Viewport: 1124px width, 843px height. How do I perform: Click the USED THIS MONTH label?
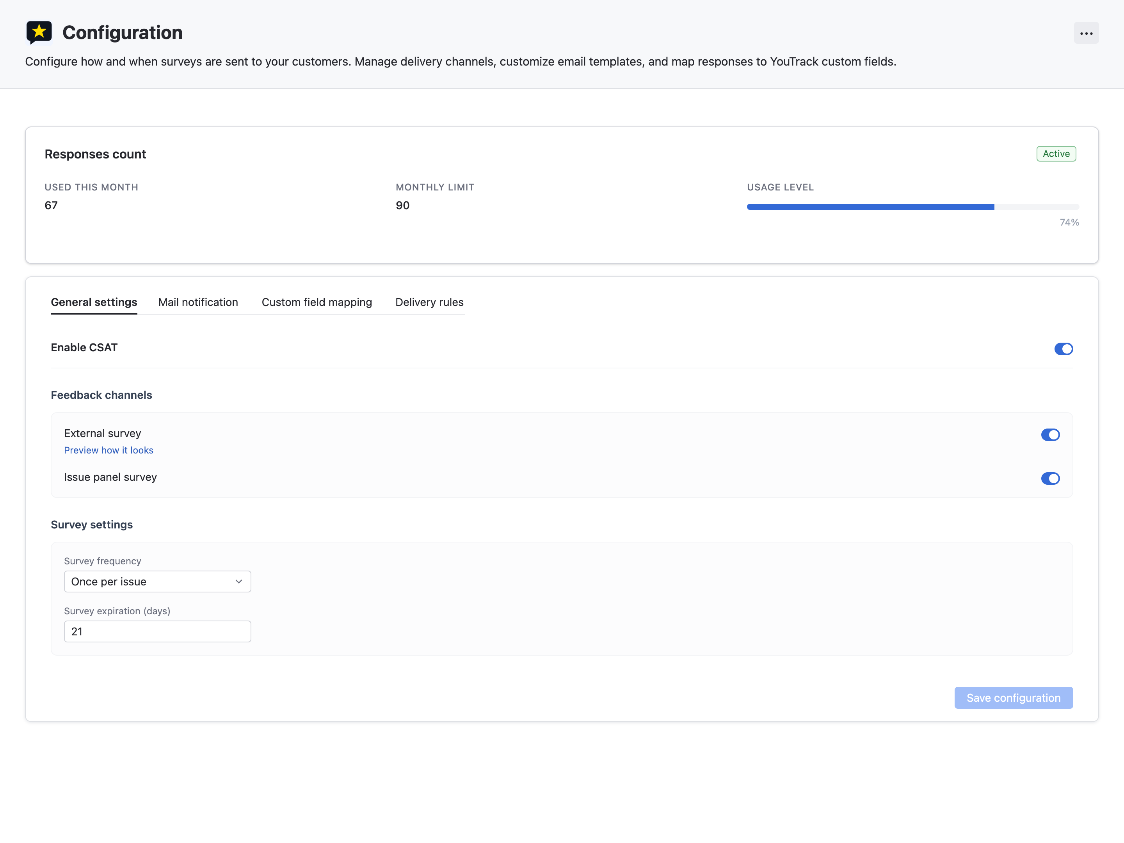[x=91, y=187]
